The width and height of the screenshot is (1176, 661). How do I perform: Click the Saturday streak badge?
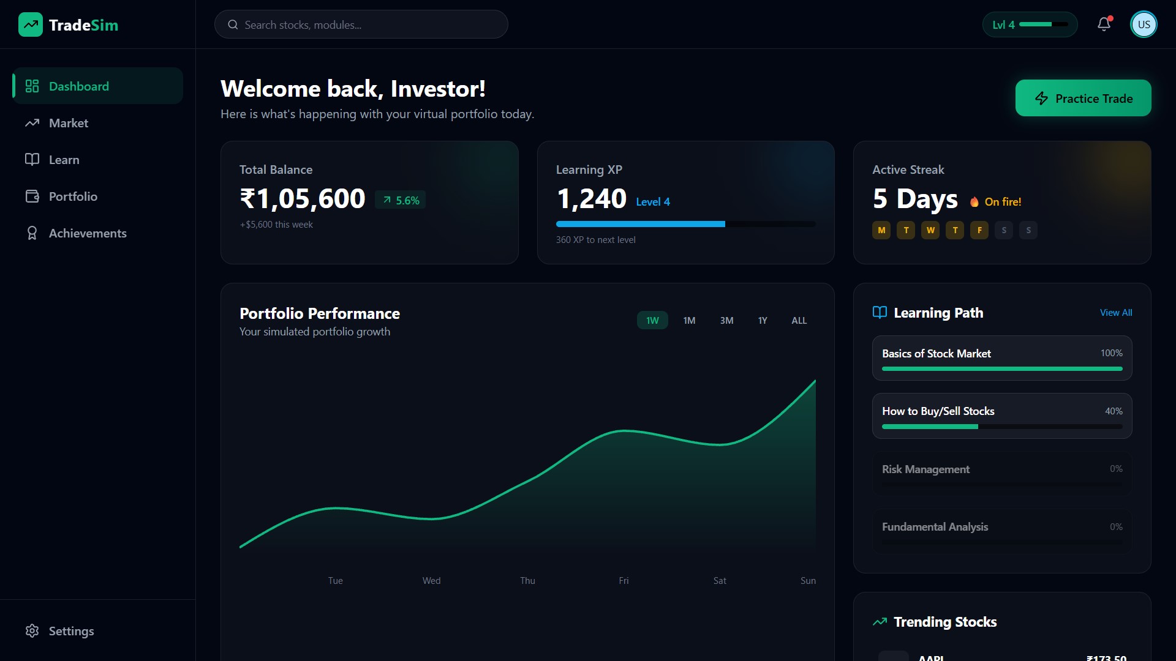1004,230
